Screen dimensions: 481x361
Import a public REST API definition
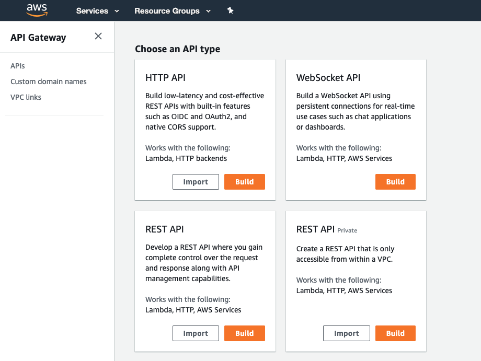pos(196,333)
